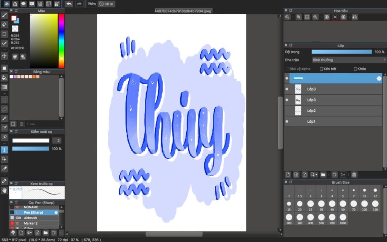Select the Eyedropper tool

coord(4,181)
